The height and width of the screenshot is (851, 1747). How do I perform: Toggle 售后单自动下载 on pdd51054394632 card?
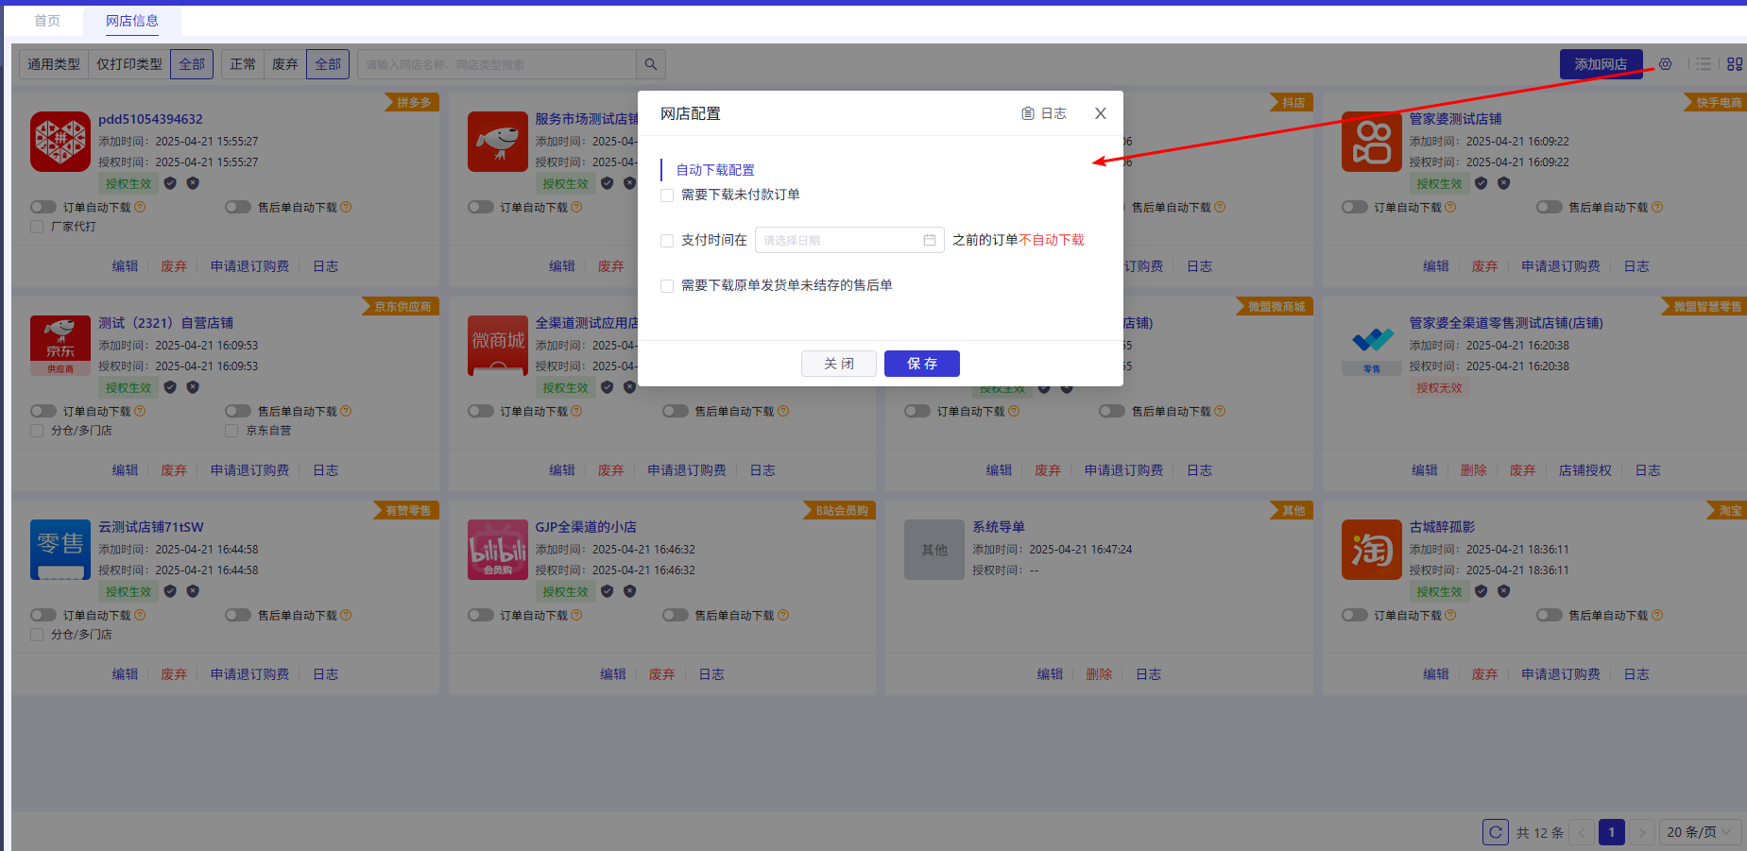click(x=238, y=207)
